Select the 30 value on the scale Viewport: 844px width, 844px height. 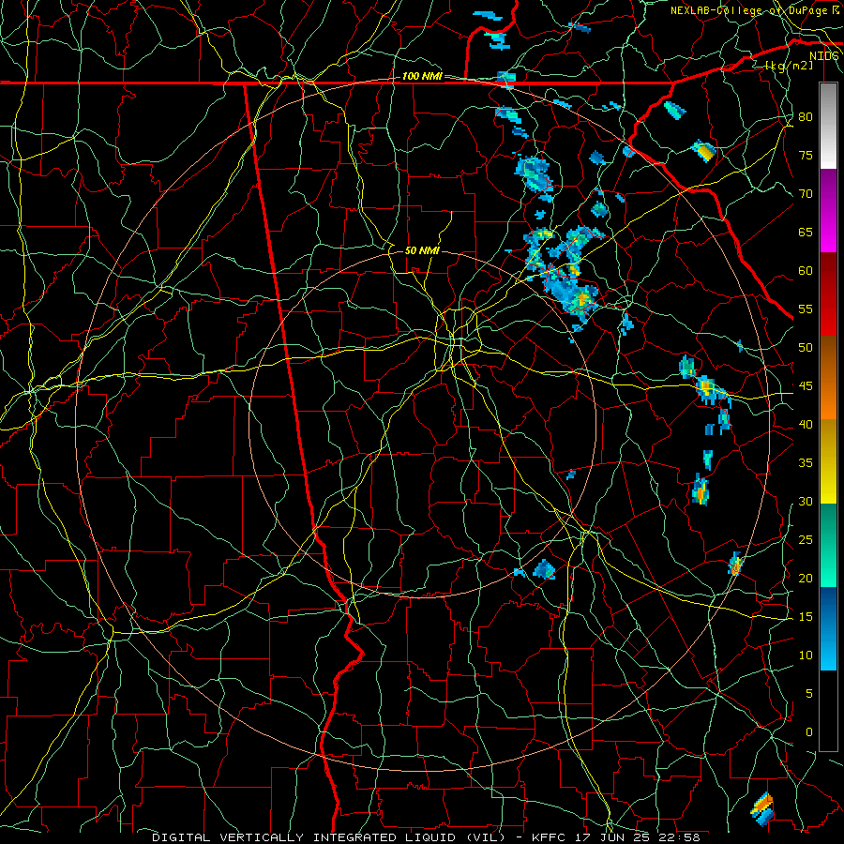[x=806, y=501]
